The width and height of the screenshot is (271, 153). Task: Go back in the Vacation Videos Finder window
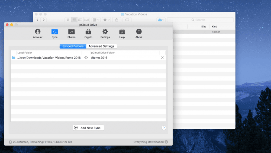click(38, 20)
